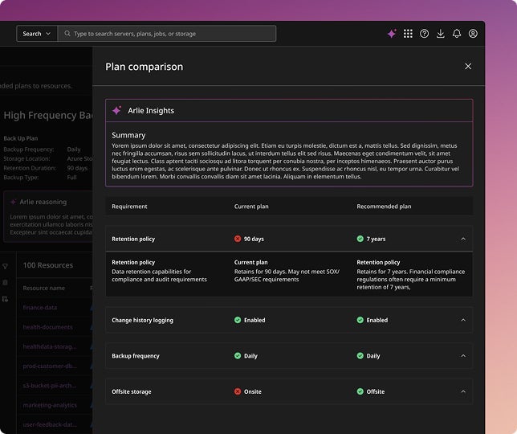
Task: Expand the Backup frequency row
Action: tap(463, 356)
